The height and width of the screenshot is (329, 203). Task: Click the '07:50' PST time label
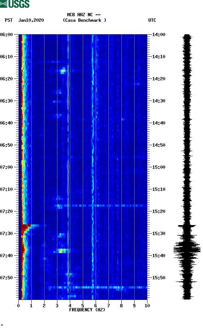click(x=6, y=277)
